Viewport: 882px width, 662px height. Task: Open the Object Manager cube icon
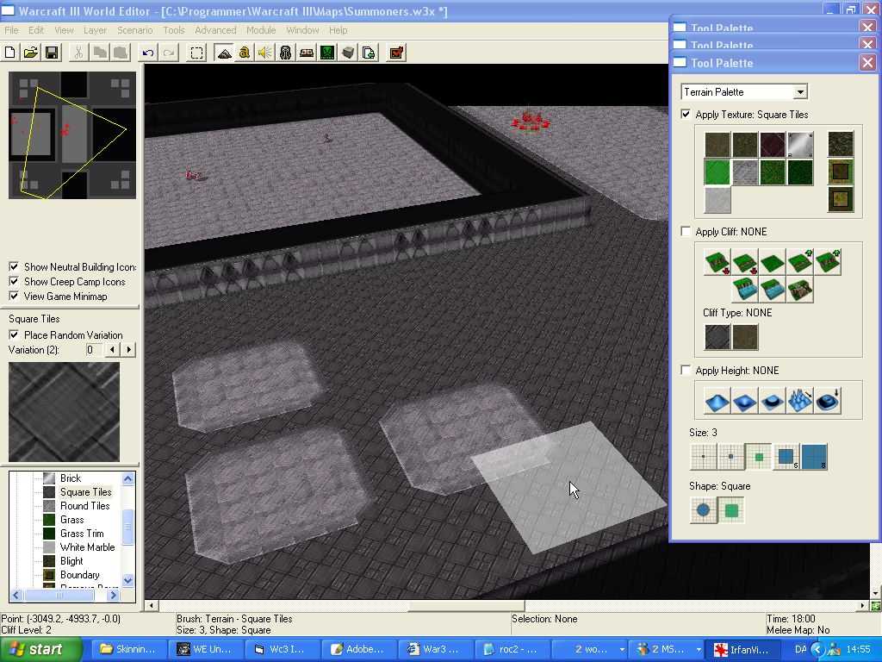coord(348,53)
